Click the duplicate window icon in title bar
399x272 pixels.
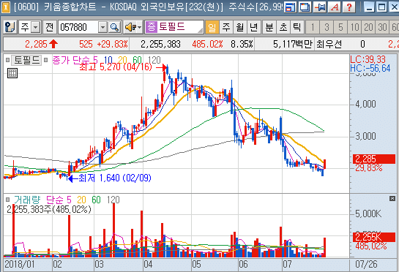pyautogui.click(x=305, y=7)
